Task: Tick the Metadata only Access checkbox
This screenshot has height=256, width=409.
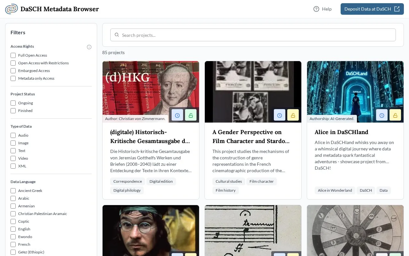Action: pos(13,78)
